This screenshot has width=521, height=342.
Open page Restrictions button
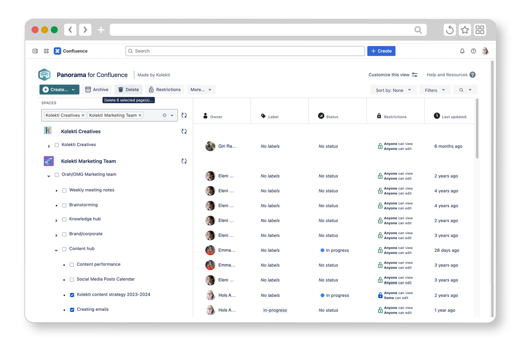point(164,90)
